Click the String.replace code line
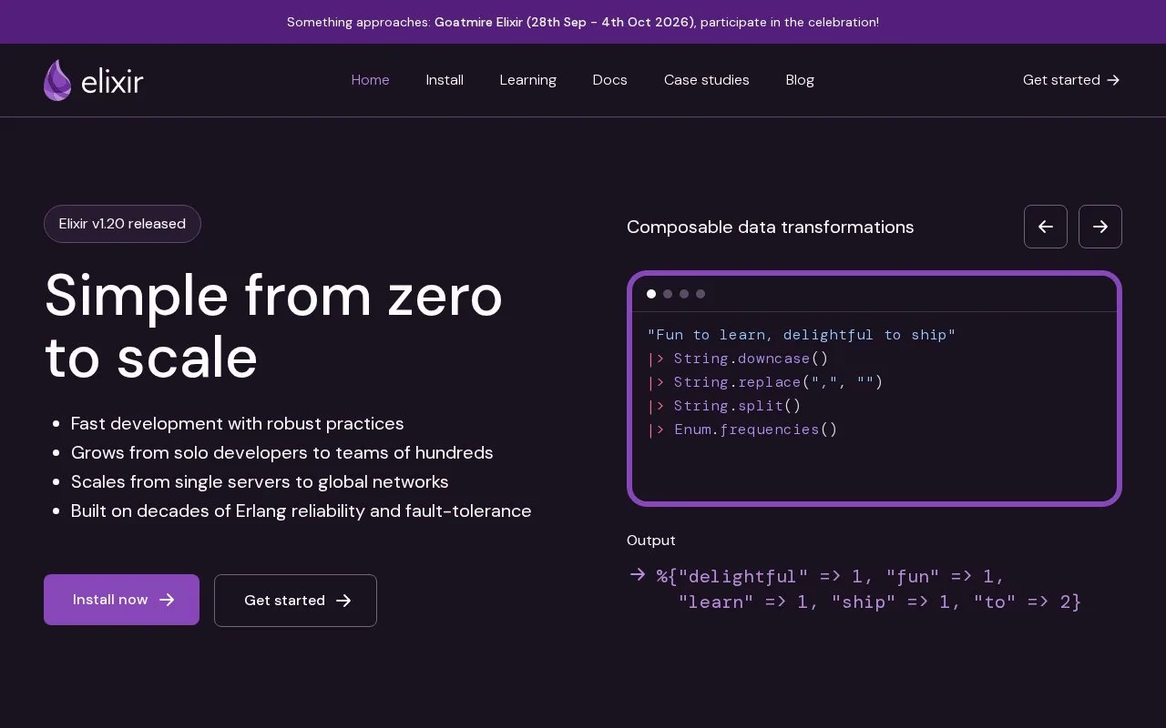 click(x=765, y=382)
